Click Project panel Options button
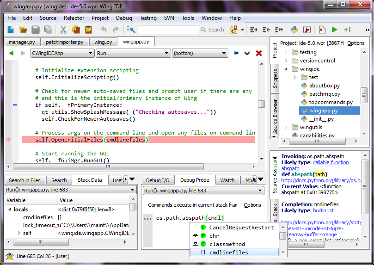This screenshot has height=265, width=374. pos(356,43)
